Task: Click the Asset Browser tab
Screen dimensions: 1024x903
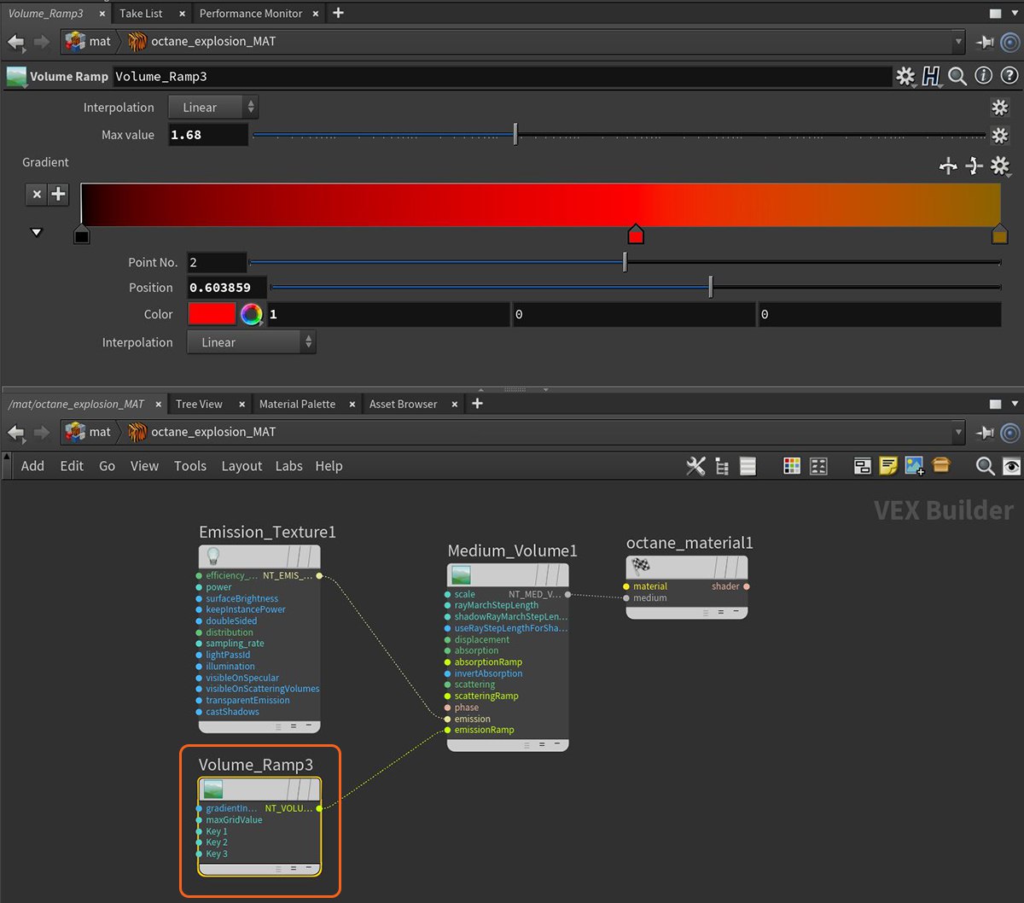Action: [403, 404]
